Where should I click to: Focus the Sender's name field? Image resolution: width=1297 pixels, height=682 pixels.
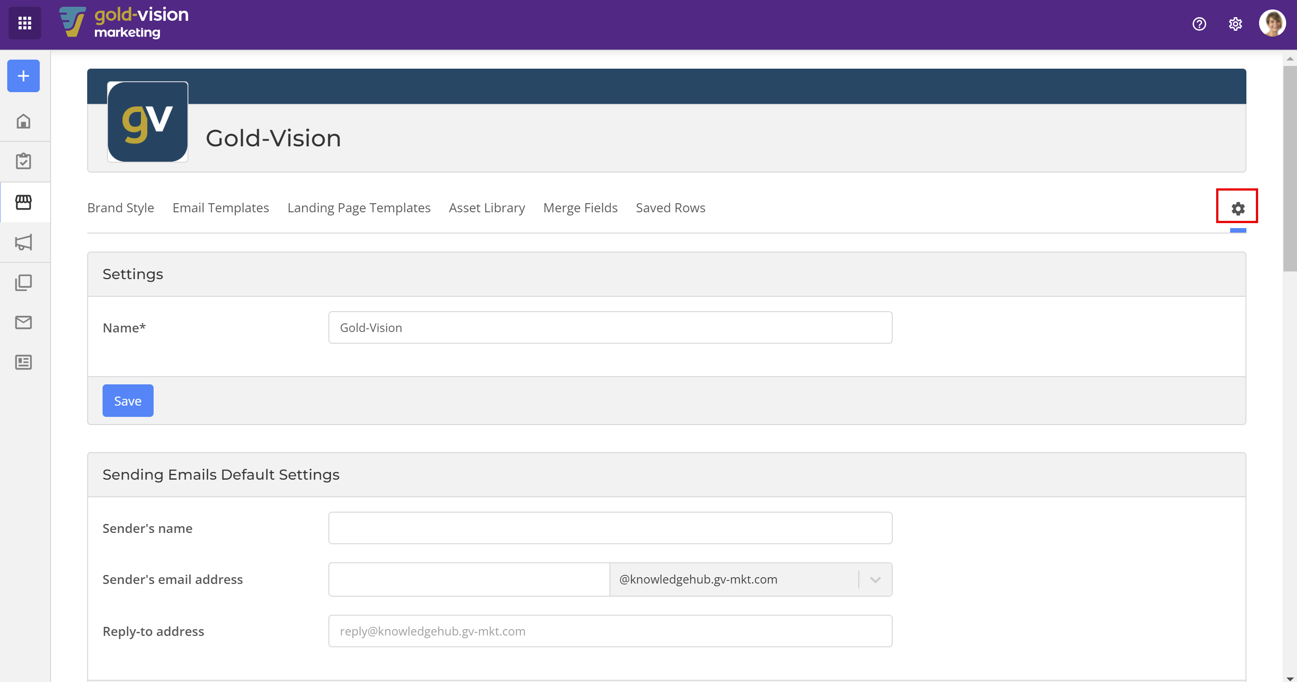click(x=610, y=528)
